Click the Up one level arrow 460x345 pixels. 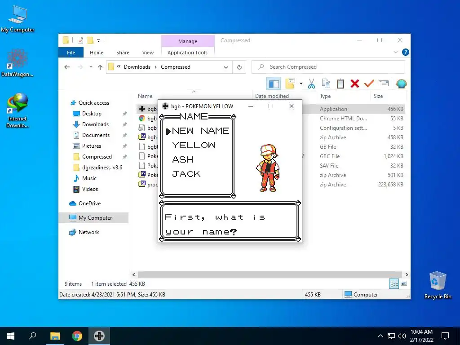[100, 67]
